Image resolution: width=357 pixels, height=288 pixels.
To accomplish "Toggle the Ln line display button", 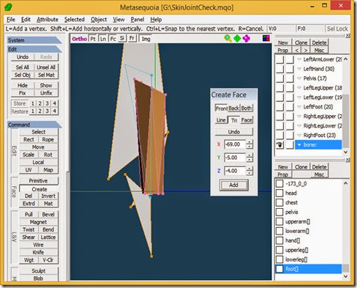I will pos(103,39).
